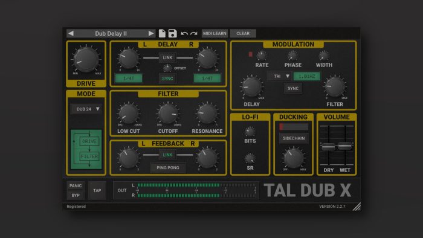The height and width of the screenshot is (238, 423).
Task: Click the LOW CUT knob
Action: [129, 114]
